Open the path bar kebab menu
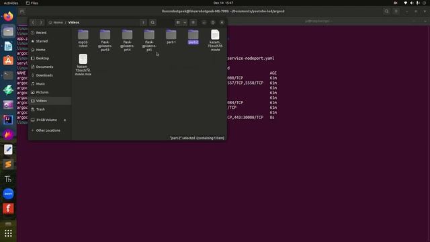This screenshot has height=242, width=430. (x=143, y=22)
